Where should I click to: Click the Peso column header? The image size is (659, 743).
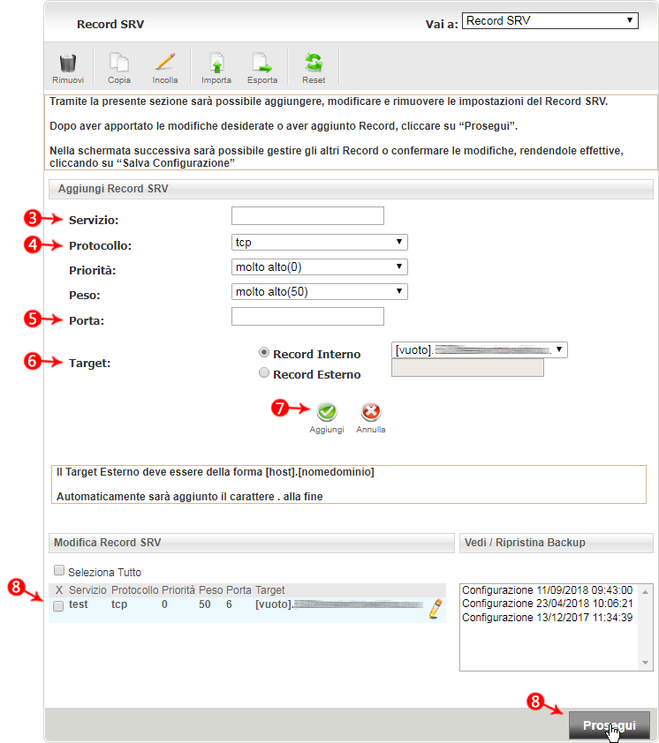pyautogui.click(x=210, y=590)
